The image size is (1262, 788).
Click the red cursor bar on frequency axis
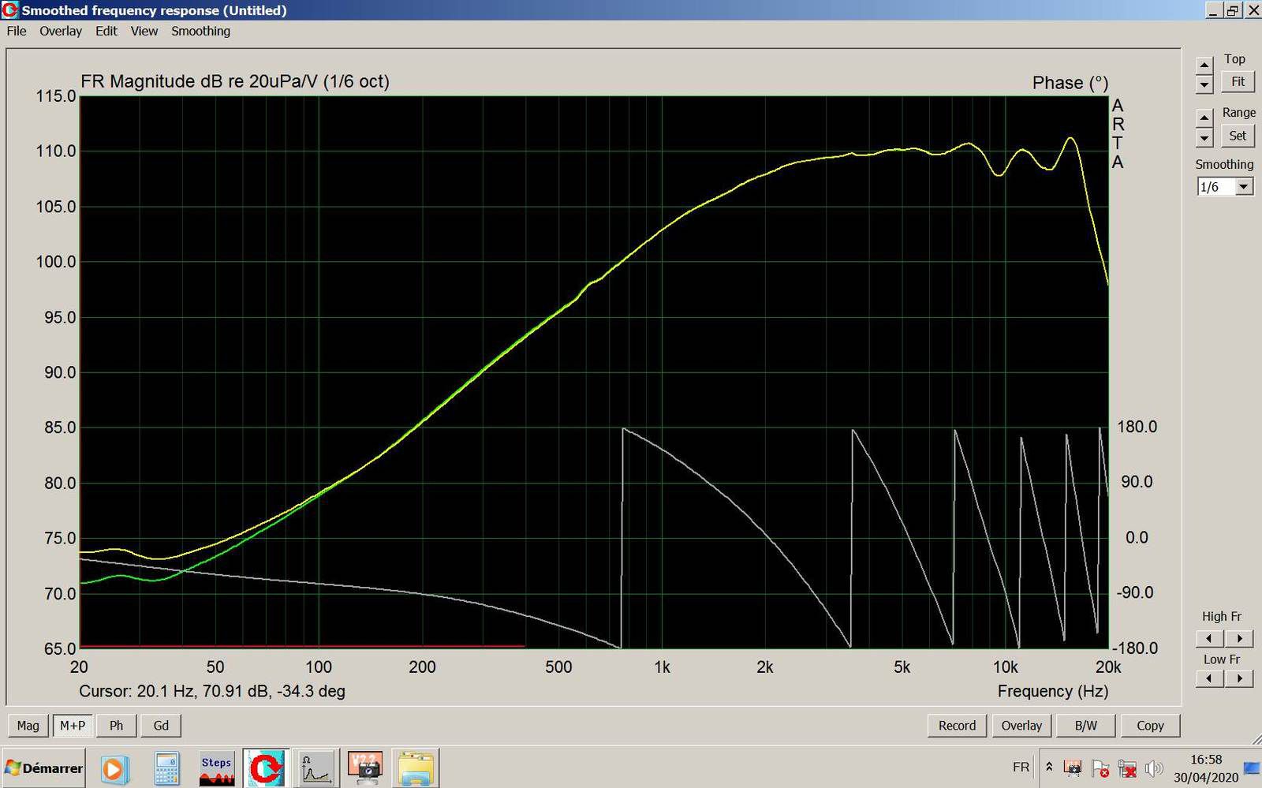(302, 646)
